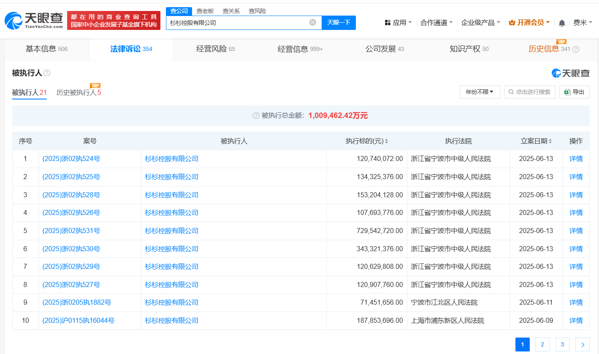Open the 开通会员 dropdown
599x354 pixels.
pyautogui.click(x=529, y=23)
